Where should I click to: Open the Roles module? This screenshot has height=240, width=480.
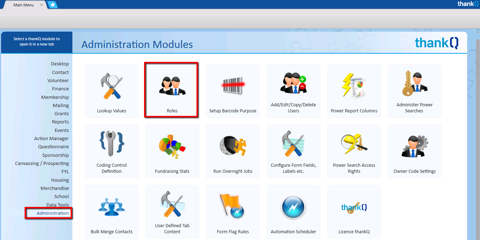pos(172,91)
